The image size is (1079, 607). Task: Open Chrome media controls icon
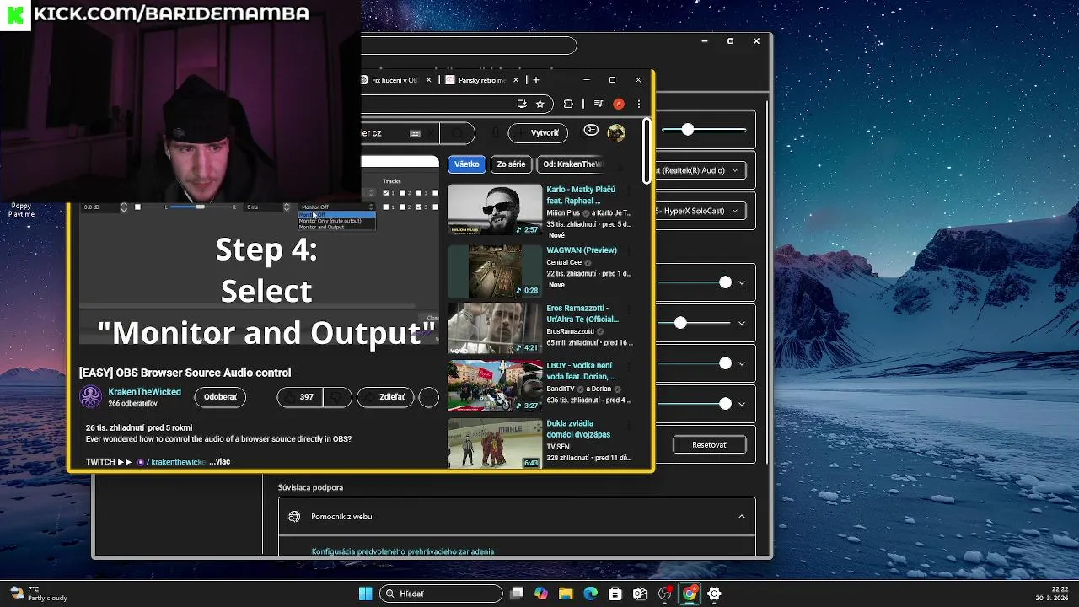pos(599,104)
